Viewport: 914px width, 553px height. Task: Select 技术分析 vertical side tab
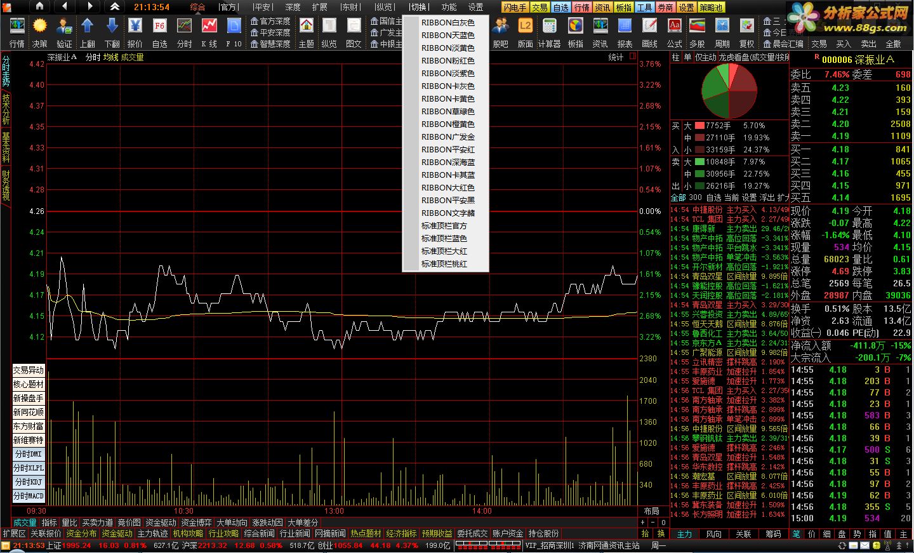click(6, 109)
